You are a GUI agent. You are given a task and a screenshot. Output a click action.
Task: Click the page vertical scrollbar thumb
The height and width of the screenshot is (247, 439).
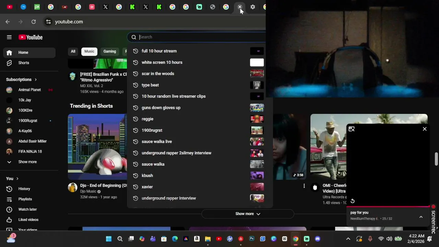pyautogui.click(x=436, y=159)
